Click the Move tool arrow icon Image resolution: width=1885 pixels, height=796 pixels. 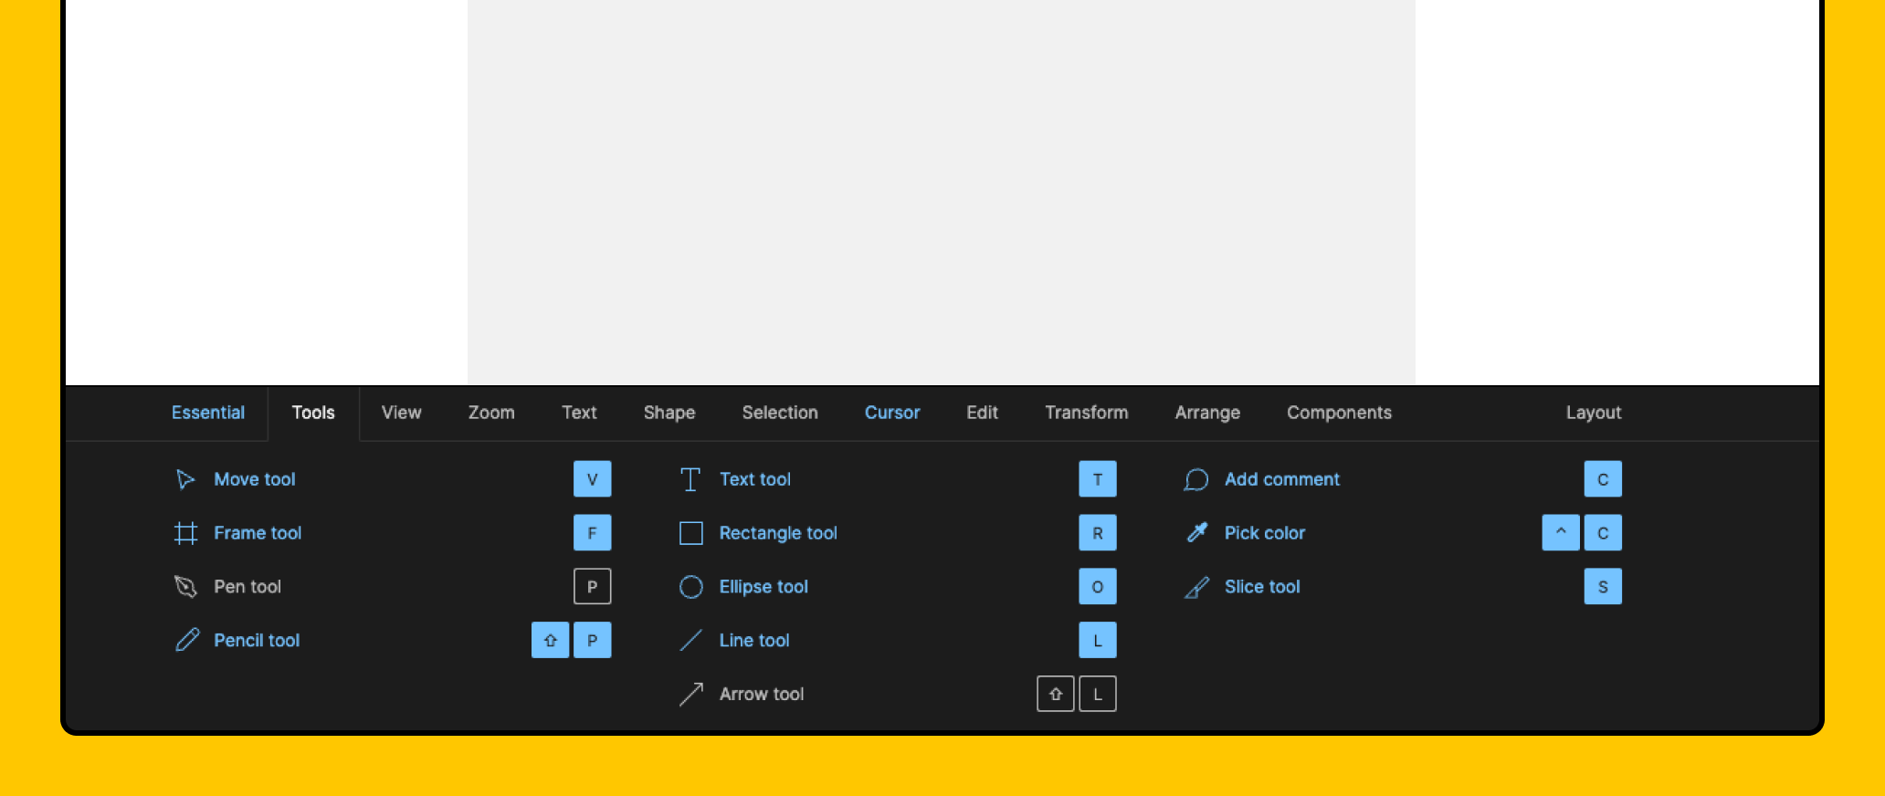pyautogui.click(x=185, y=479)
